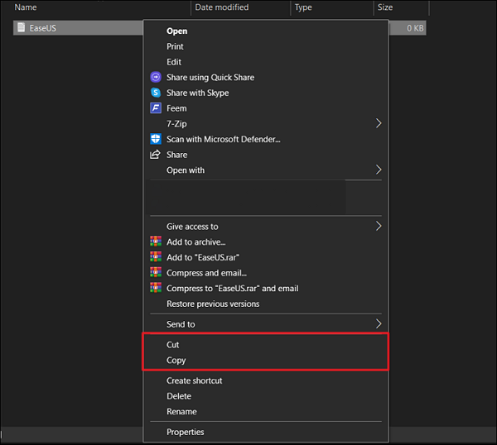Click the EaseUS text file icon
Screen dimensions: 497x445
[22, 28]
